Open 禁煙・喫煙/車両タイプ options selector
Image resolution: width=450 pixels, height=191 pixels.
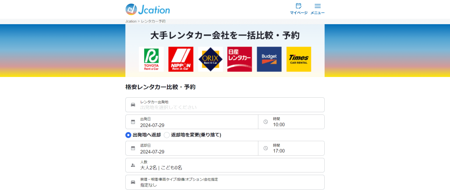click(x=225, y=182)
